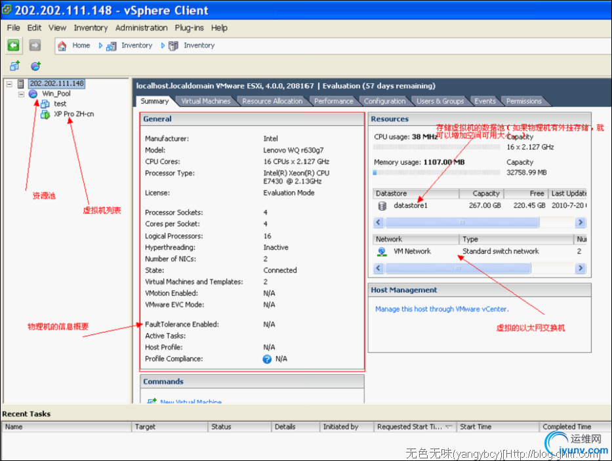Click the Recent Tasks Target column header
This screenshot has width=612, height=461.
[170, 427]
